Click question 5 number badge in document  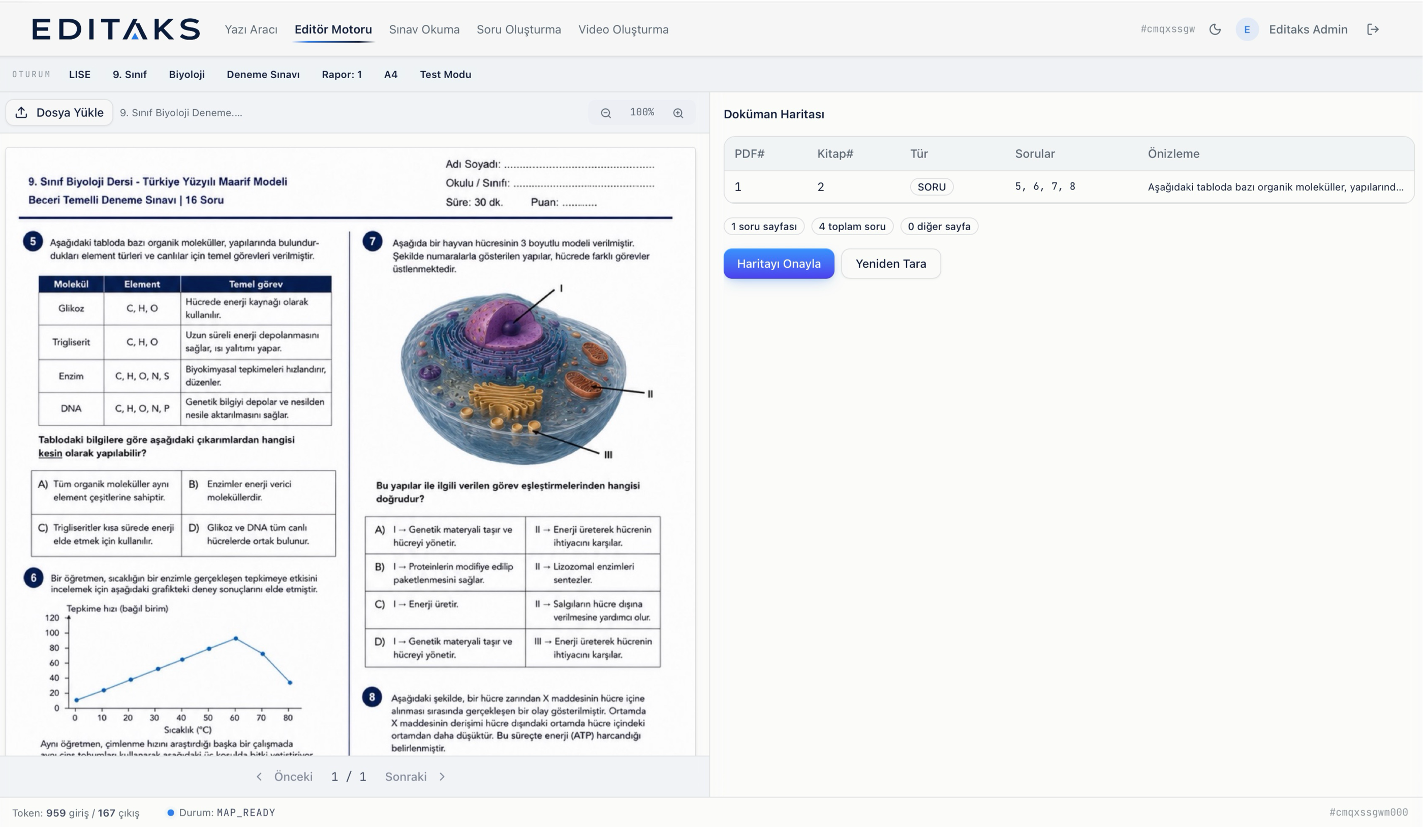point(33,242)
